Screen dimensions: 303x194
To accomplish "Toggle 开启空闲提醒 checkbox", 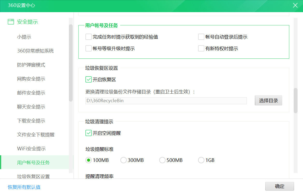I will point(89,133).
